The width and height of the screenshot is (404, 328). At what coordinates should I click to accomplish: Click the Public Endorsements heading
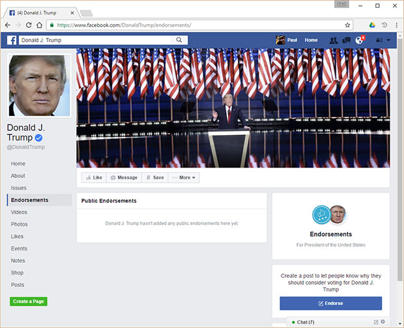point(109,201)
